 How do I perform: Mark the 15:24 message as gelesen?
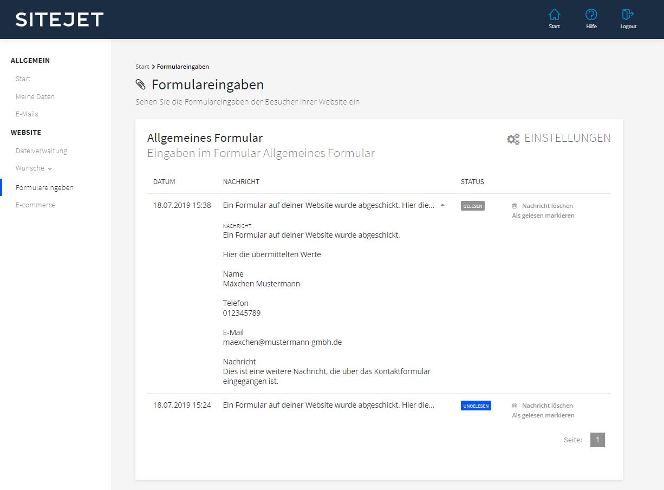(x=543, y=415)
